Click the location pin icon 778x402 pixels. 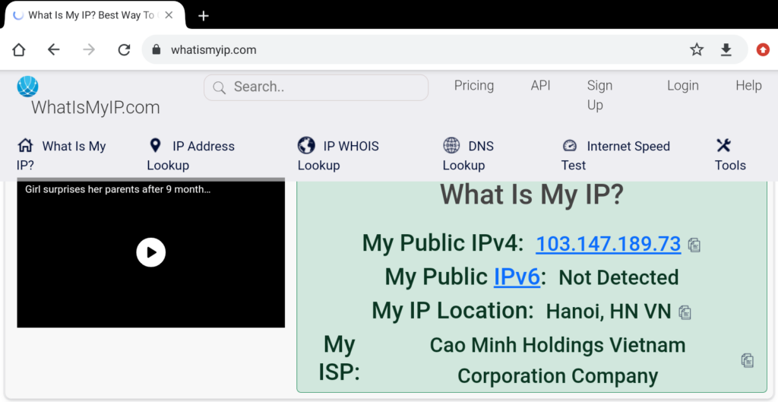[x=155, y=145]
